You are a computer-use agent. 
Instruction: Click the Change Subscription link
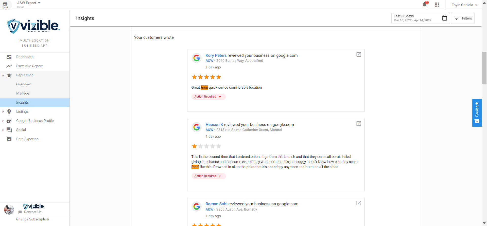[x=32, y=219]
